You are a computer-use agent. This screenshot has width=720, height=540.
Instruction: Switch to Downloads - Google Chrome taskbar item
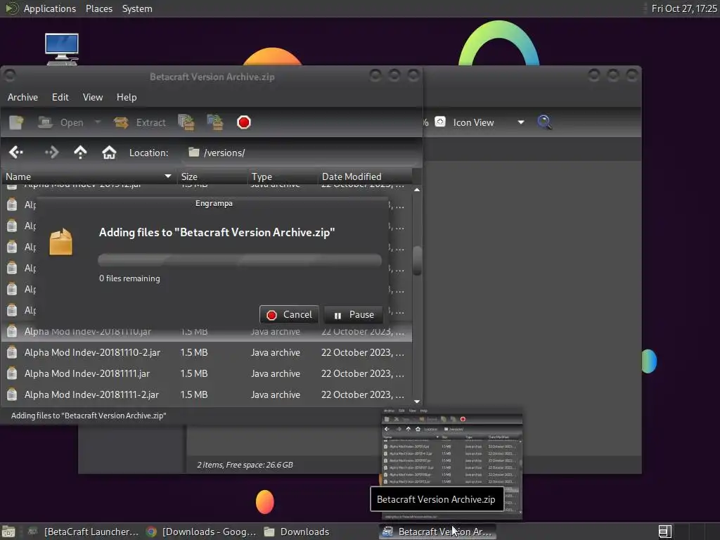point(201,532)
